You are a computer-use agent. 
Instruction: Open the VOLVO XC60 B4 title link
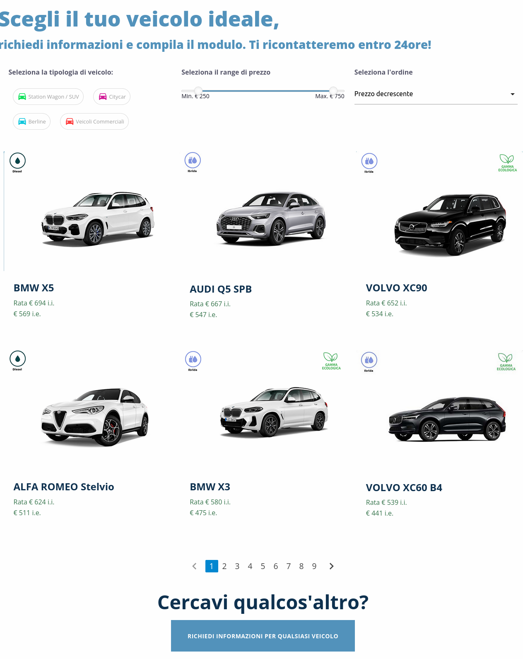coord(404,488)
